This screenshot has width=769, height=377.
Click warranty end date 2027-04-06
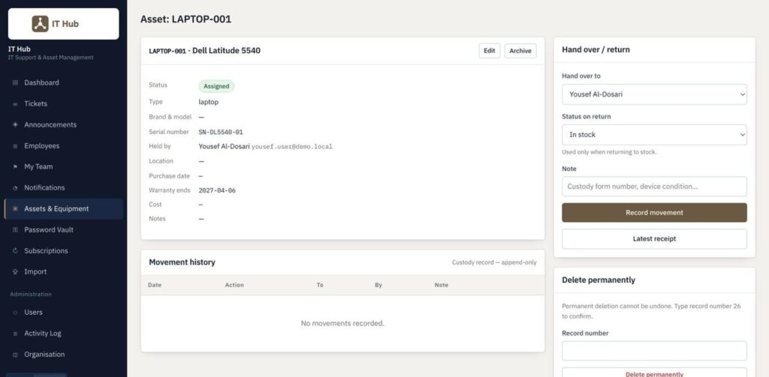(x=217, y=190)
